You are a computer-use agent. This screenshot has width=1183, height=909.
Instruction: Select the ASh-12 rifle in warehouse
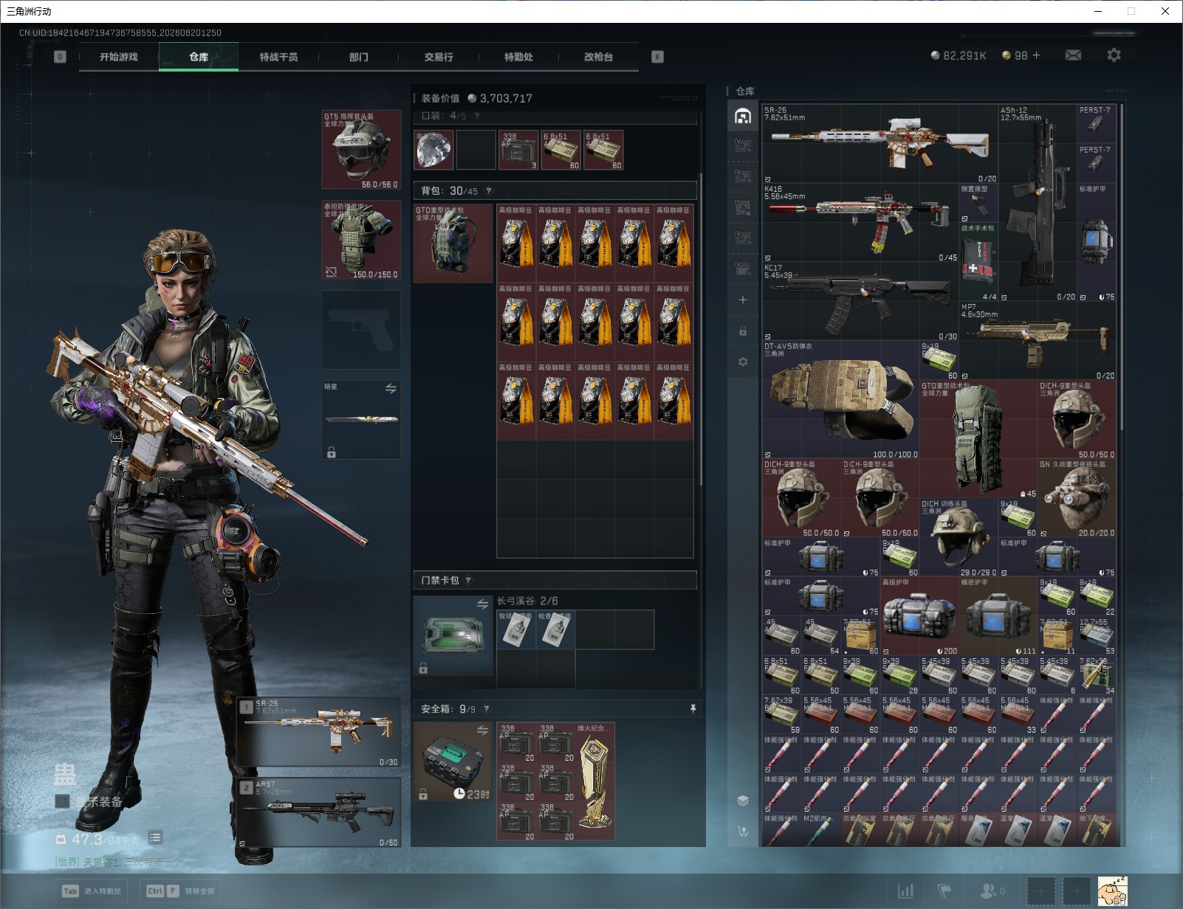click(1038, 203)
